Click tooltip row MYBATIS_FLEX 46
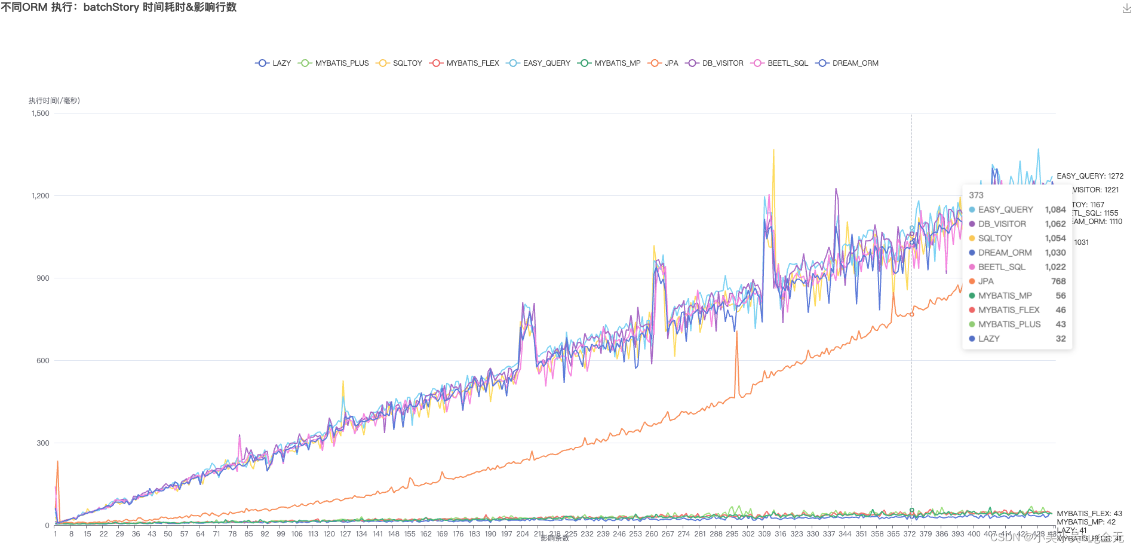 tap(1017, 310)
